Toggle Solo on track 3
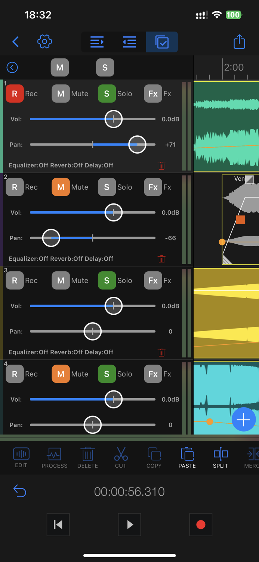The image size is (259, 562). tap(107, 281)
